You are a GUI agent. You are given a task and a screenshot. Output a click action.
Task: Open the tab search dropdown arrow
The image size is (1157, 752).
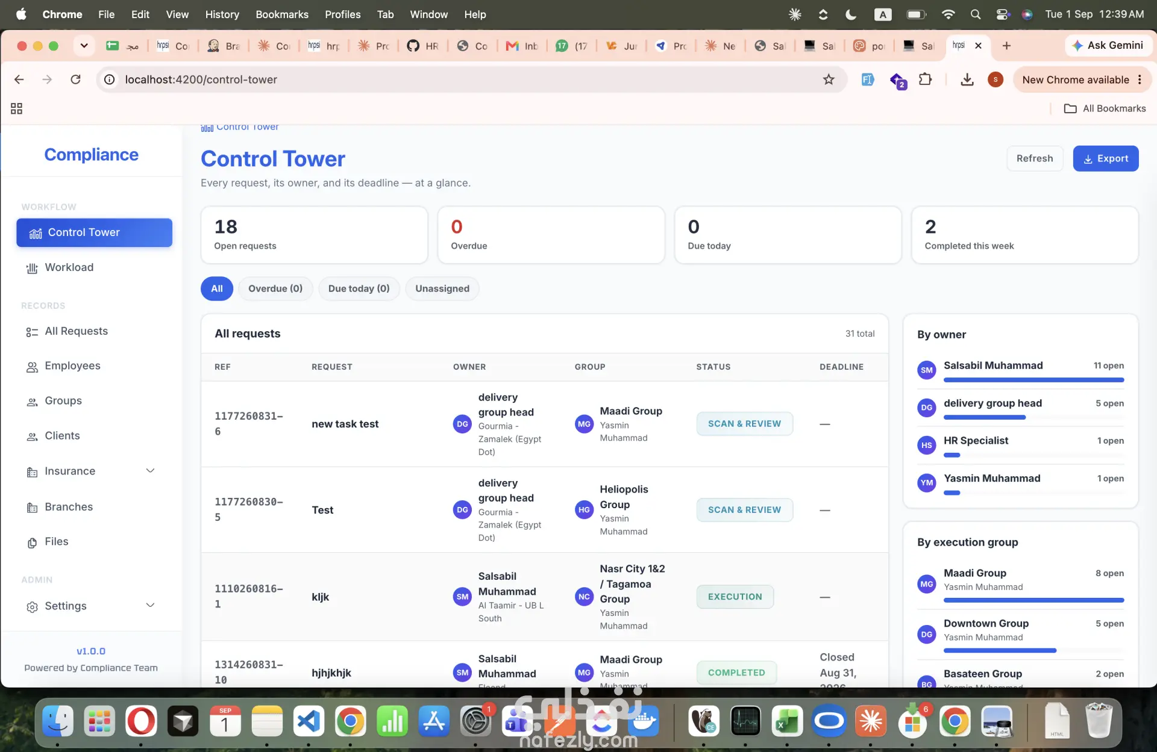[x=84, y=46]
